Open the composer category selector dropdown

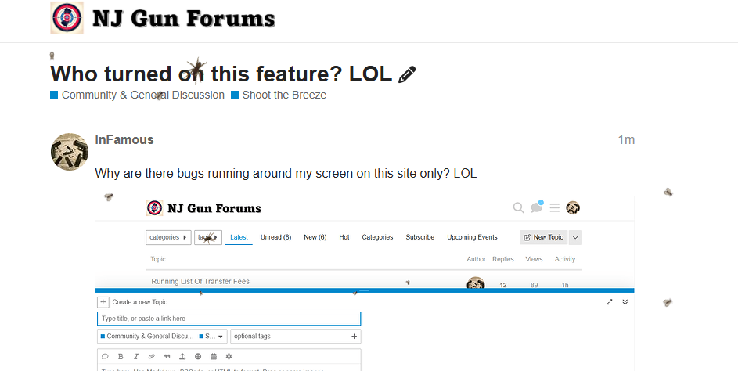(x=162, y=337)
